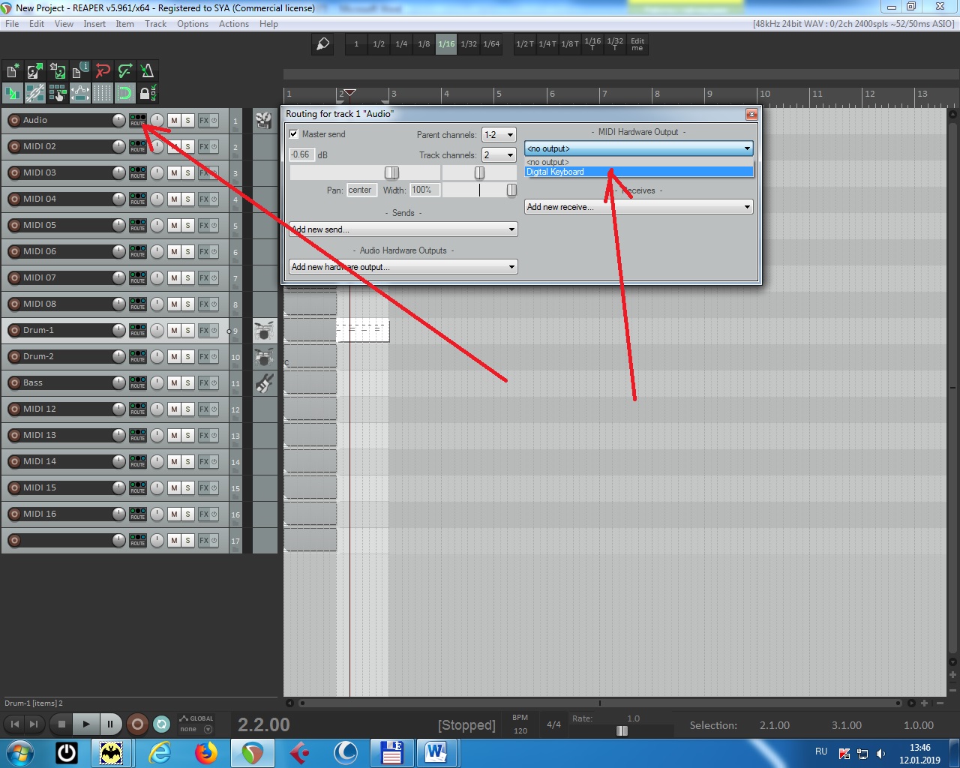Image resolution: width=960 pixels, height=768 pixels.
Task: Solo the MIDI 06 track
Action: tap(187, 251)
